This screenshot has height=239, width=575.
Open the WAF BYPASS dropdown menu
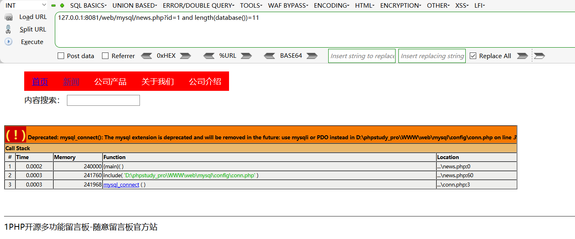(288, 6)
